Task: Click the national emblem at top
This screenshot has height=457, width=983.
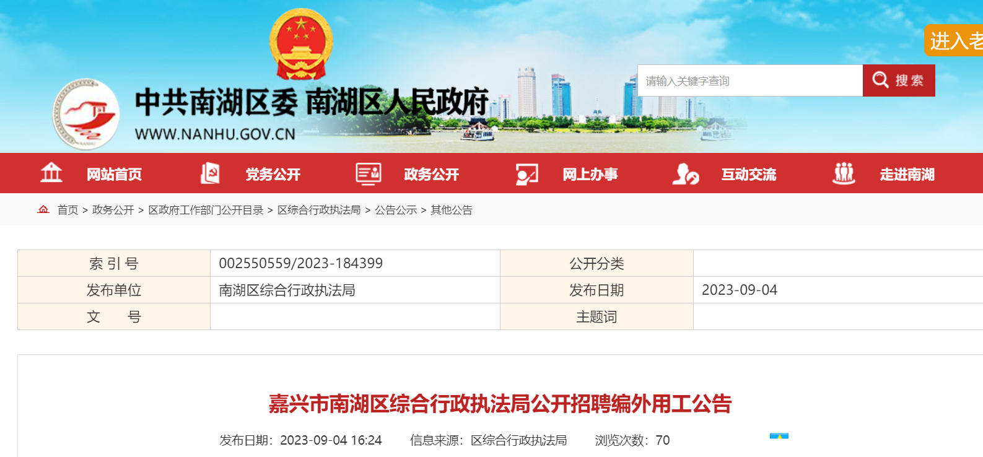Action: pyautogui.click(x=301, y=44)
